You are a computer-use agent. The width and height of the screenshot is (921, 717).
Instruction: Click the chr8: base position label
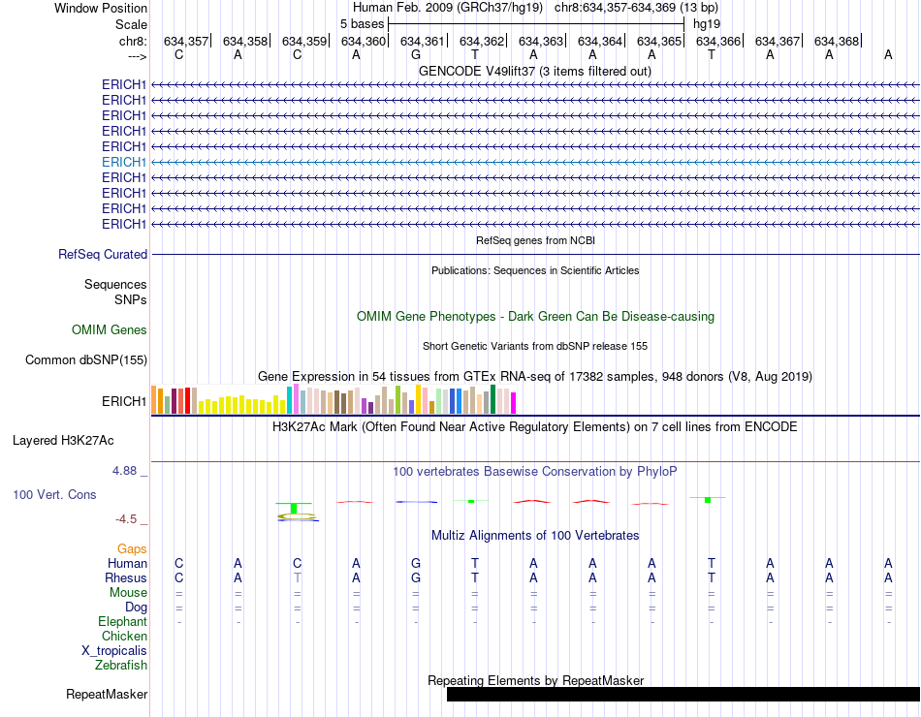133,41
